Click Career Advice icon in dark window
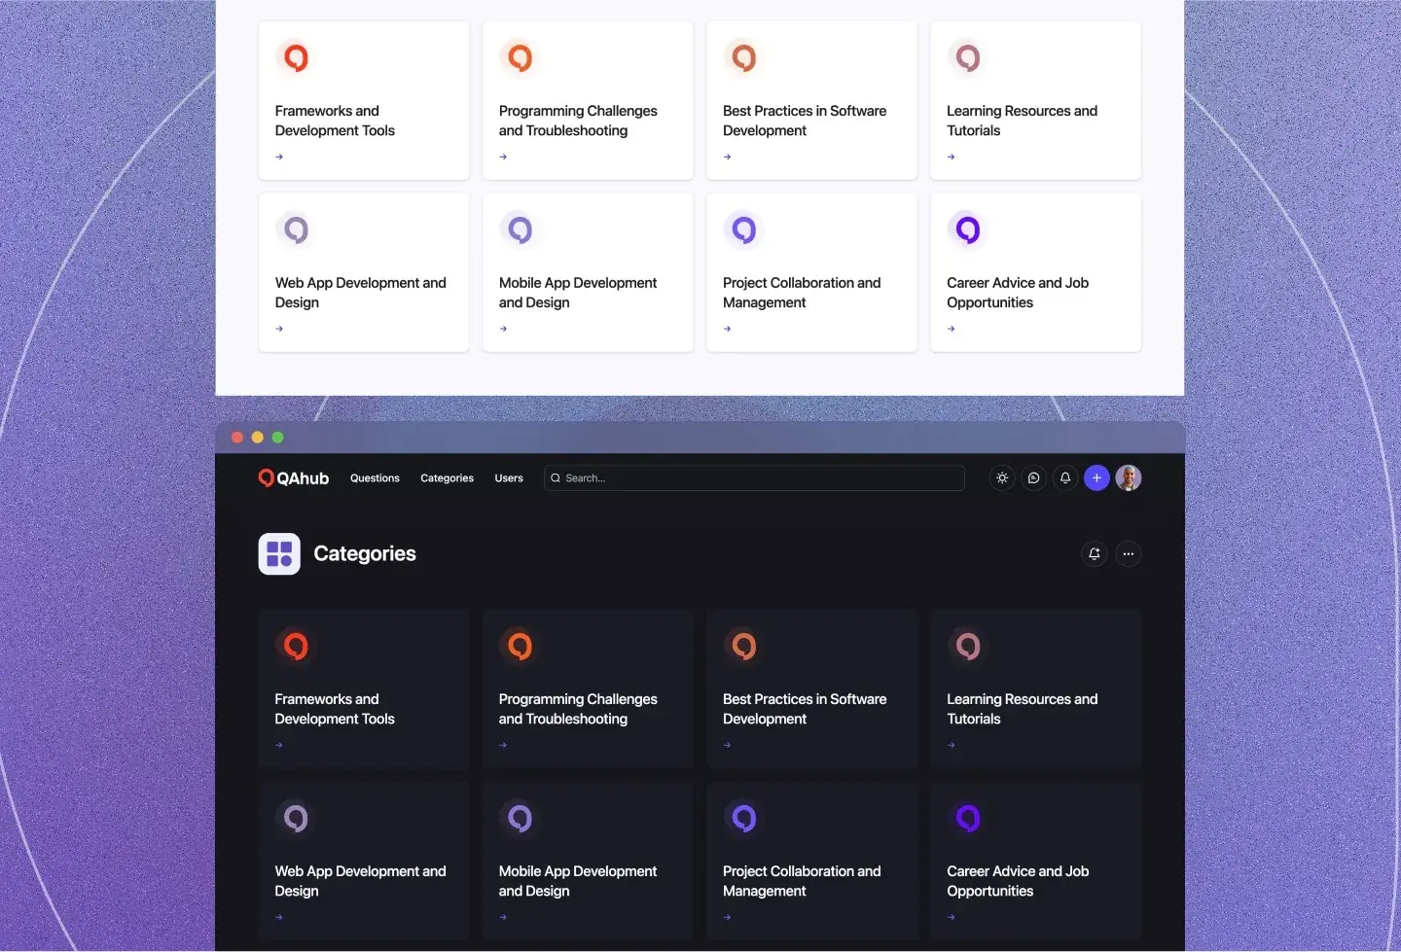Viewport: 1401px width, 952px height. tap(967, 819)
